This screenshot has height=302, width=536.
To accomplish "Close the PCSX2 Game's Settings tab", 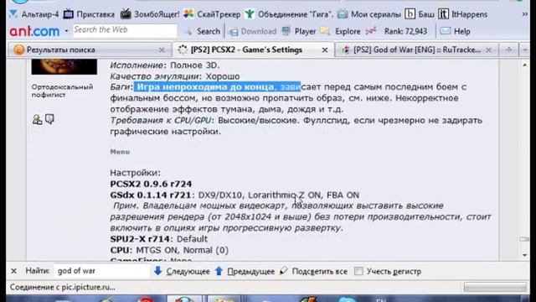I will click(x=325, y=50).
